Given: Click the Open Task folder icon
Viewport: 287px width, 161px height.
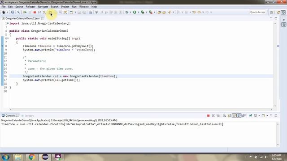Looking at the screenshot, I should (x=164, y=12).
